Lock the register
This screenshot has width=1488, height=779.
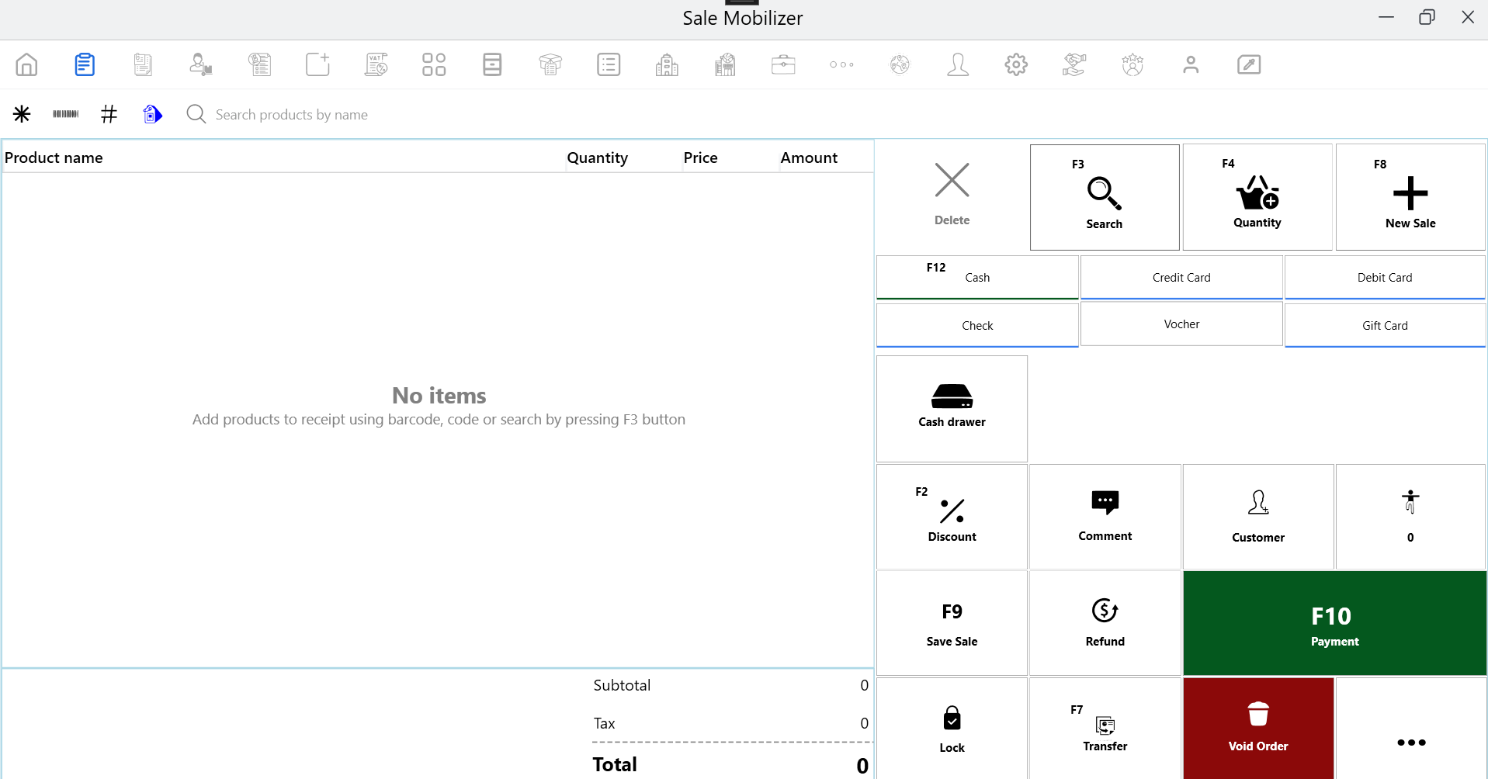[952, 727]
